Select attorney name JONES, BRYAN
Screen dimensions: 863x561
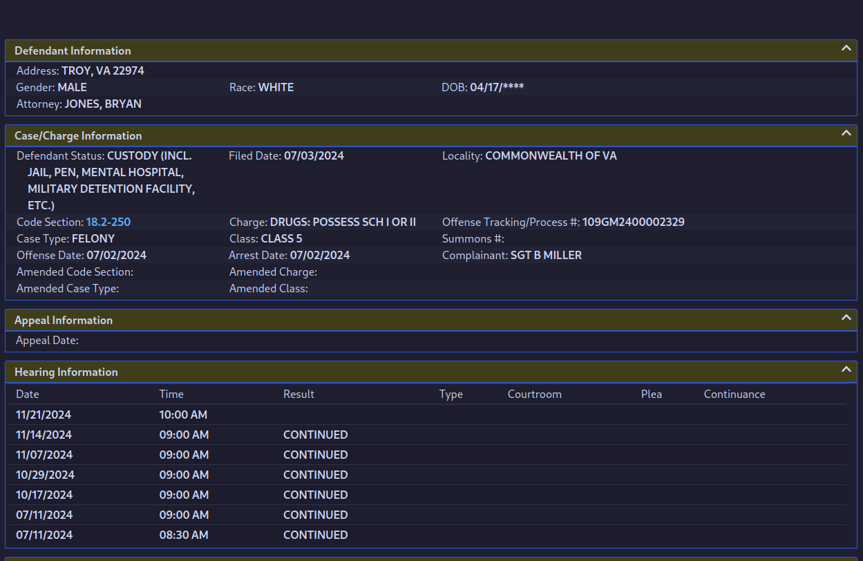pos(103,104)
